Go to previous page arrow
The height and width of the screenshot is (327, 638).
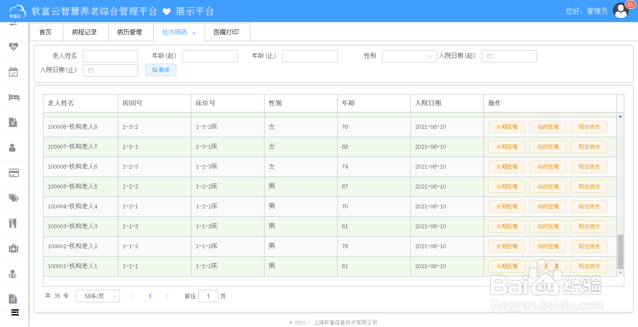point(133,296)
